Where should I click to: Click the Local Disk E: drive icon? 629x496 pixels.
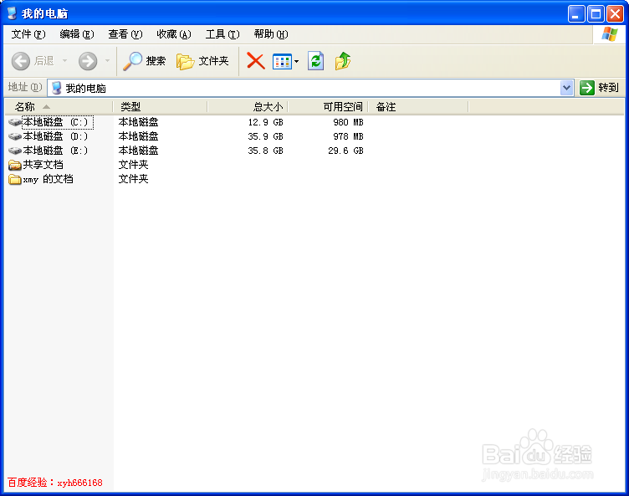coord(15,151)
